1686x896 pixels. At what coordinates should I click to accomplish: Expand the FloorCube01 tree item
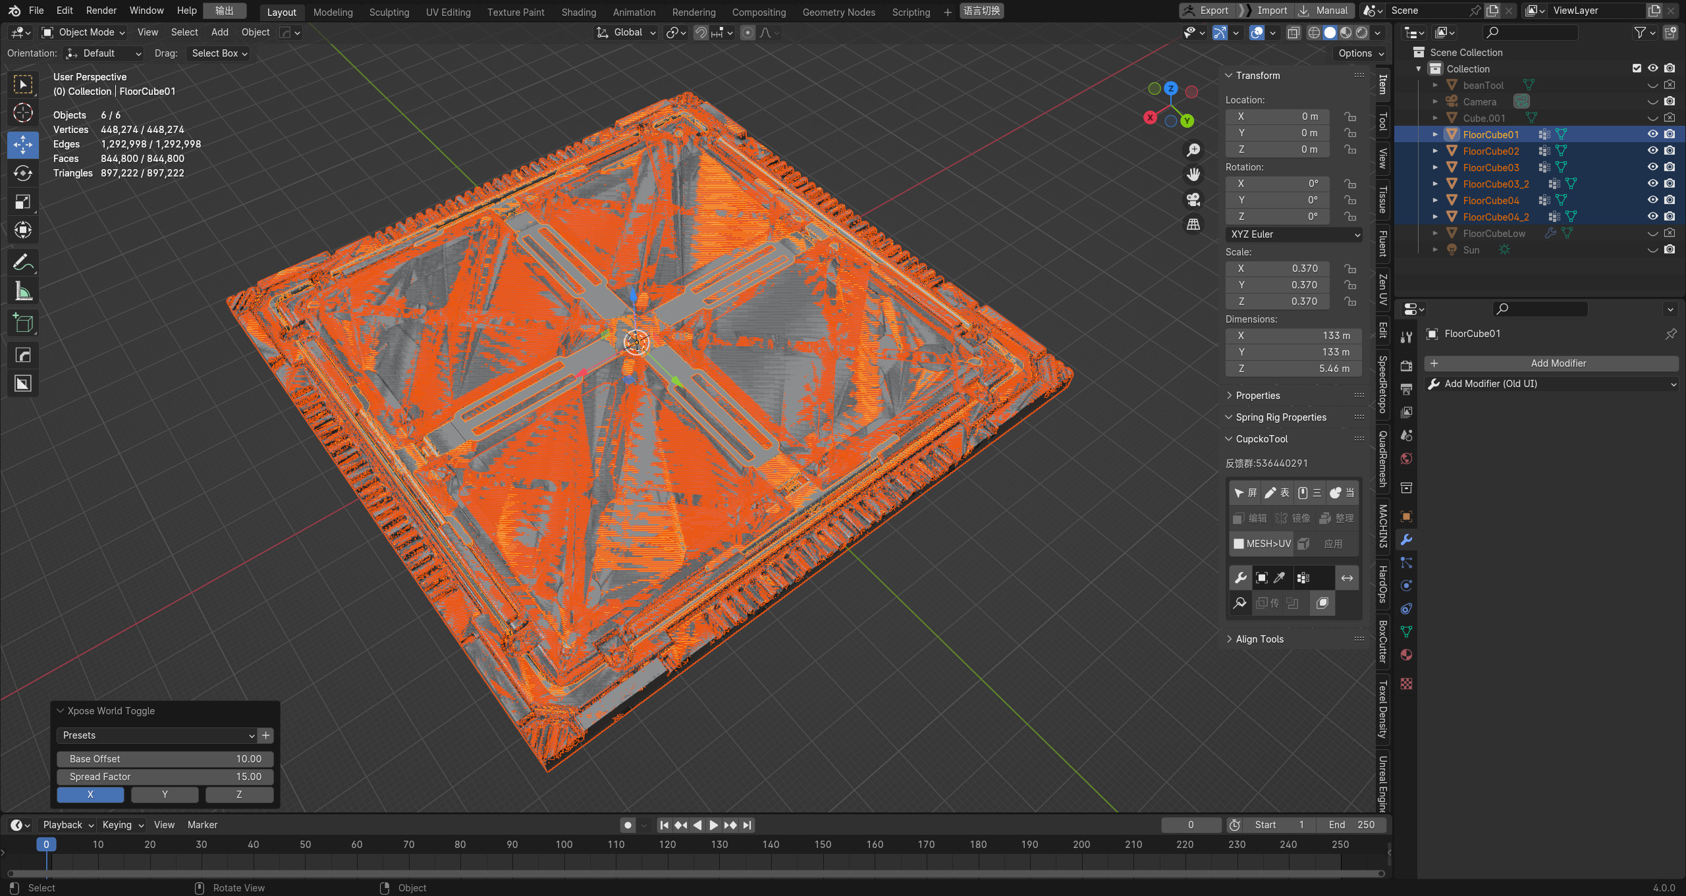1435,134
